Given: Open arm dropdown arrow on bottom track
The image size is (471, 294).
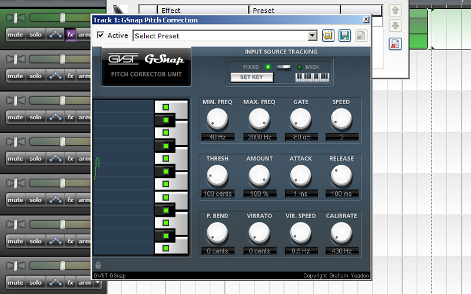Looking at the screenshot, I should pos(98,283).
